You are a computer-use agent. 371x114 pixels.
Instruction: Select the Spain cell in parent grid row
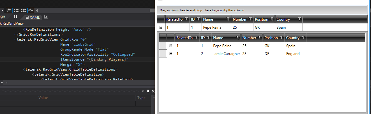tap(289, 27)
